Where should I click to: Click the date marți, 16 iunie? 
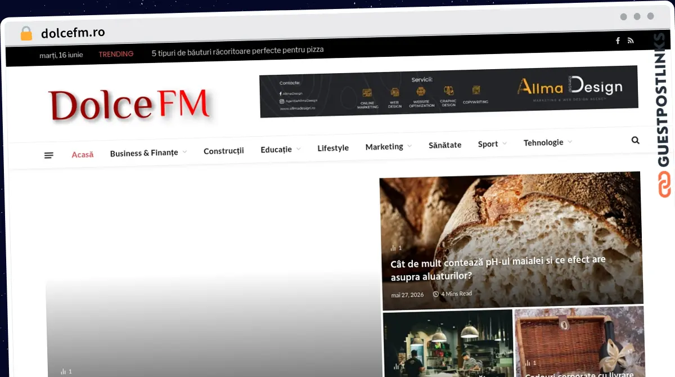click(x=61, y=55)
